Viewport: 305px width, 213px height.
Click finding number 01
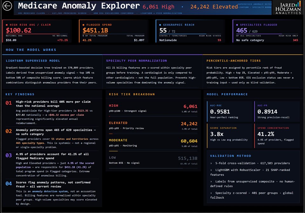tap(9, 103)
